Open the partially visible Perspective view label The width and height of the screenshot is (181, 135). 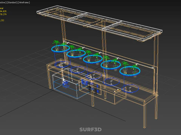coord(3,3)
